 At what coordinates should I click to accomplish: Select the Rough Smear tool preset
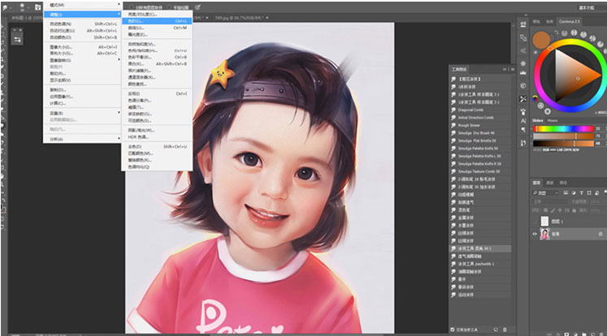coord(480,125)
